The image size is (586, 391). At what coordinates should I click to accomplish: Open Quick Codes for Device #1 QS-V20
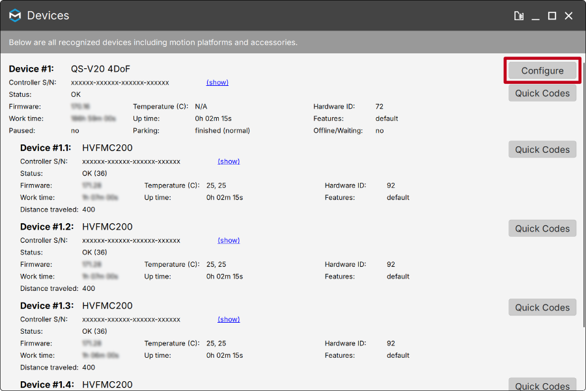click(x=542, y=93)
